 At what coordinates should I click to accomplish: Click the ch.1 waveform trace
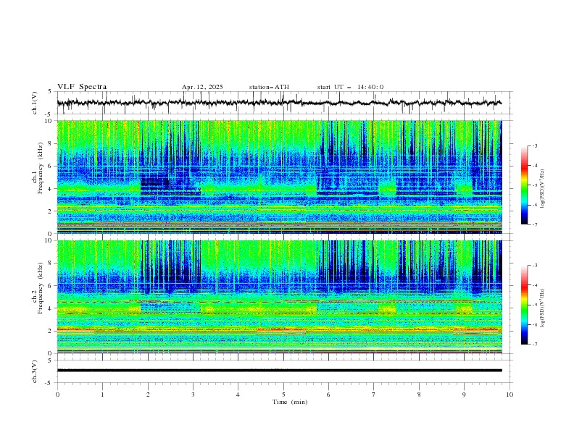tap(279, 103)
